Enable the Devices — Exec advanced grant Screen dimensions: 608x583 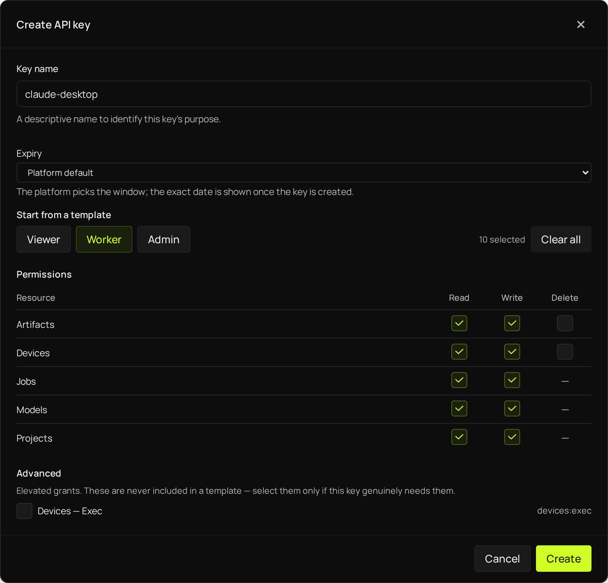click(x=24, y=511)
